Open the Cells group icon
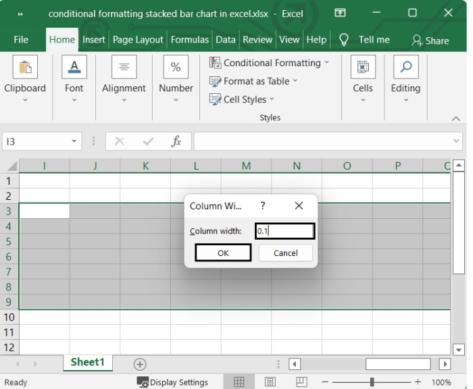Viewport: 473px width, 389px height. click(x=363, y=67)
